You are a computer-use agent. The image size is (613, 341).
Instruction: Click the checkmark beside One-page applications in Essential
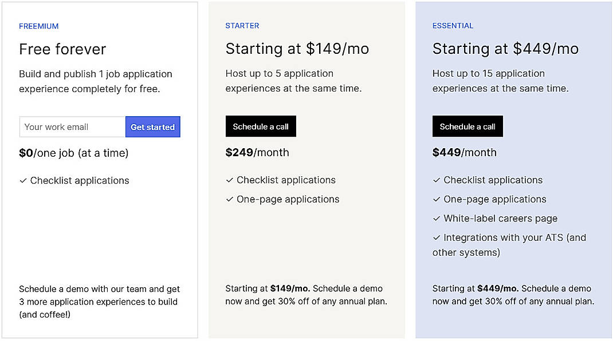(x=436, y=199)
